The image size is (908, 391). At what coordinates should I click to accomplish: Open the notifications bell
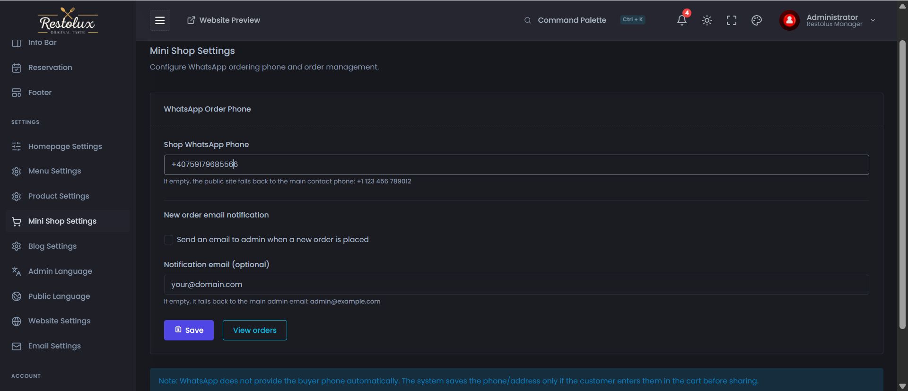click(681, 20)
